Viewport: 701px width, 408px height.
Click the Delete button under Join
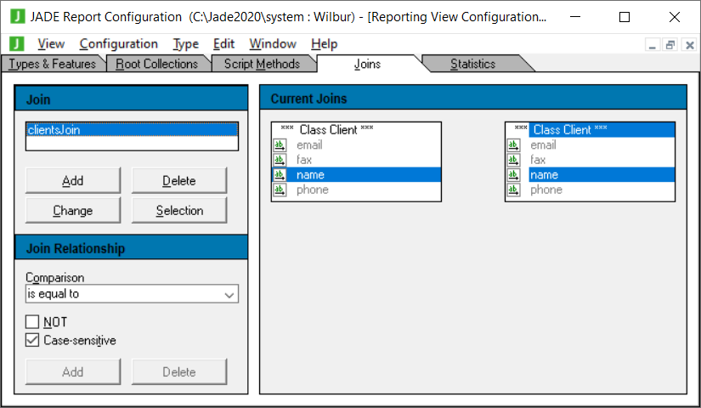[178, 181]
